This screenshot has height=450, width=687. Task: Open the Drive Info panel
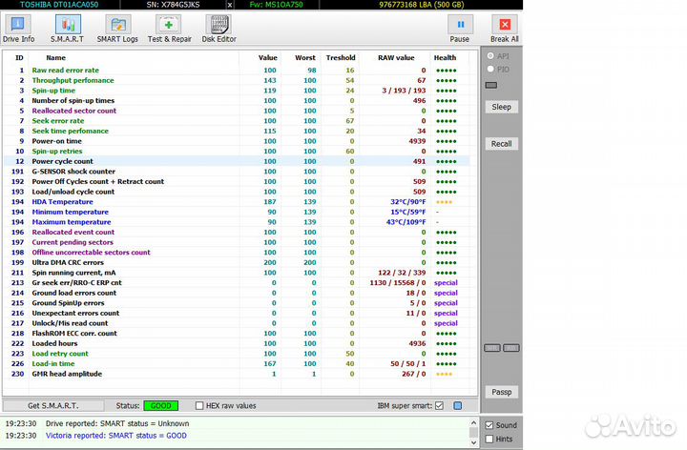[x=18, y=29]
